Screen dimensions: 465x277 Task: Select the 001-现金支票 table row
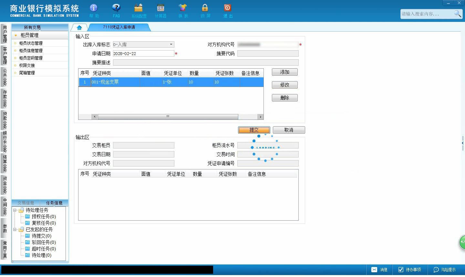click(x=171, y=82)
